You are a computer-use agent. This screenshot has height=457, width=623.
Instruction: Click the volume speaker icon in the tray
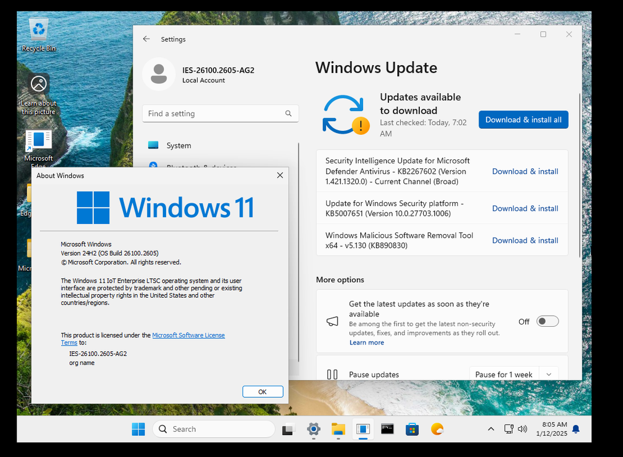(x=522, y=429)
